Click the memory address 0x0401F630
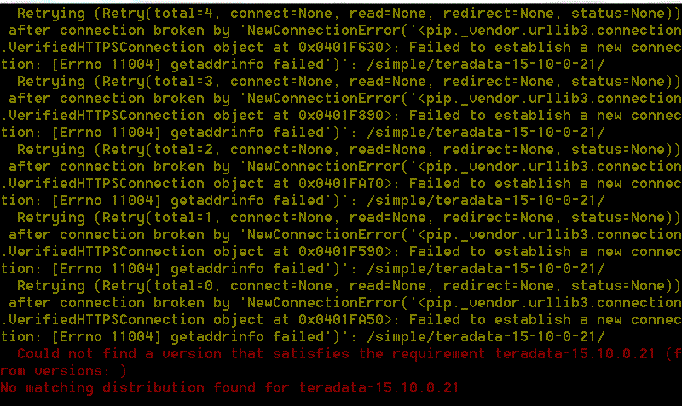The height and width of the screenshot is (406, 682). tap(341, 48)
